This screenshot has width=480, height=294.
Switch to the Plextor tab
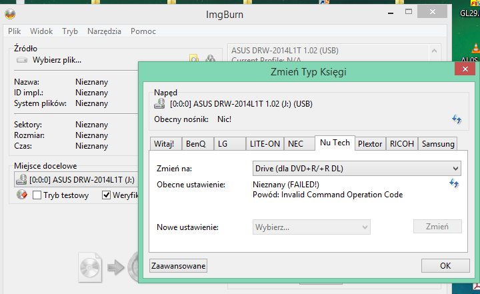(370, 143)
